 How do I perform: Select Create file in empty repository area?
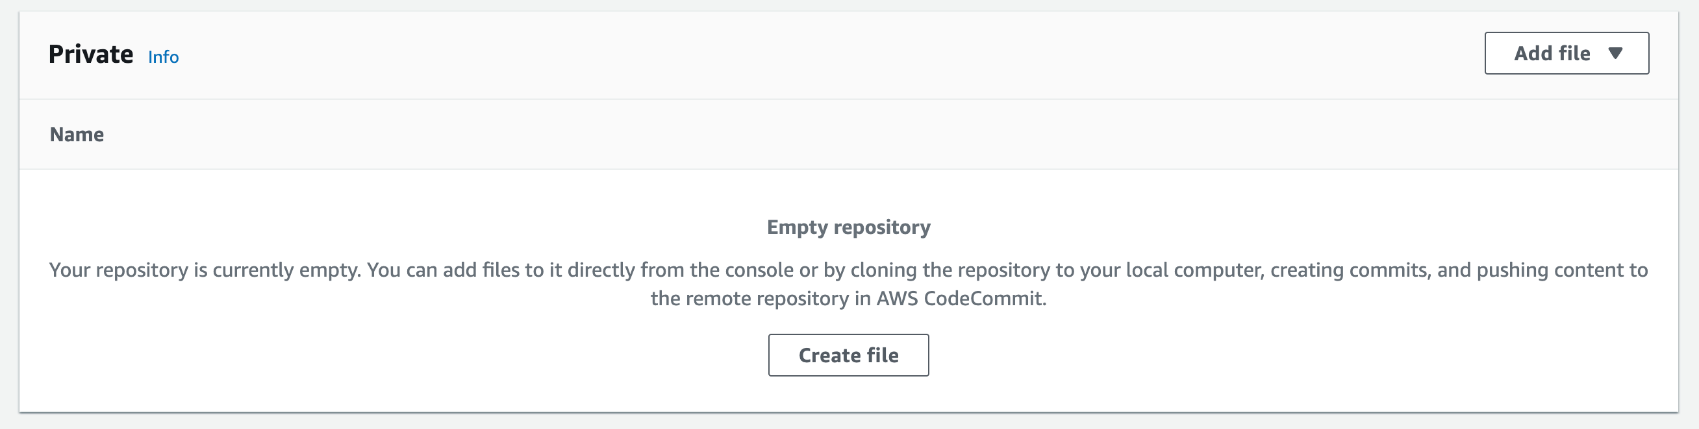pyautogui.click(x=848, y=354)
